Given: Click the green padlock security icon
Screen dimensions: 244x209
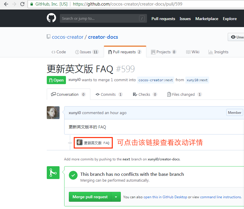Looking at the screenshot, I should (x=32, y=4).
